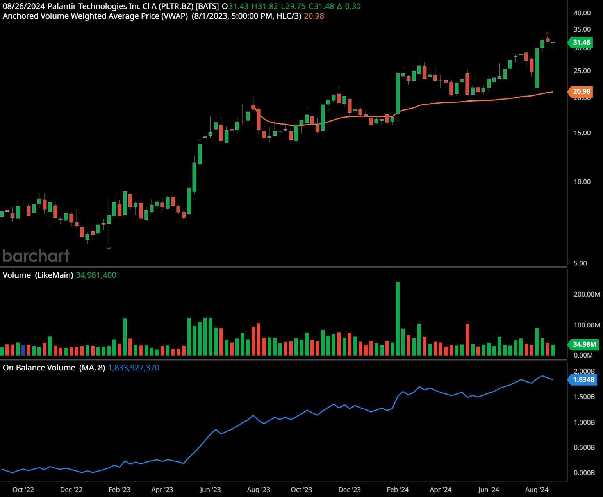Click the Apr '23 date label

tap(162, 490)
